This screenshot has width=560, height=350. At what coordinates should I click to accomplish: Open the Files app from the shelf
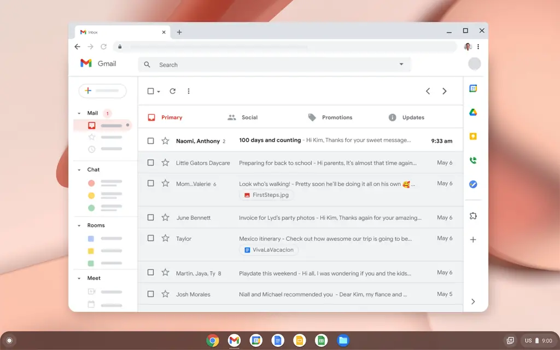pos(343,340)
